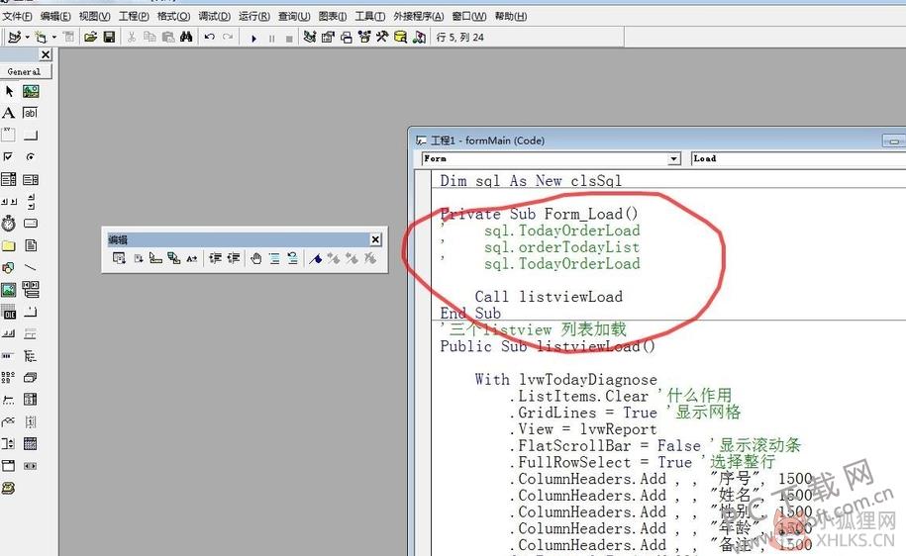Open the 外接程序(A) menu
906x556 pixels.
pyautogui.click(x=418, y=16)
